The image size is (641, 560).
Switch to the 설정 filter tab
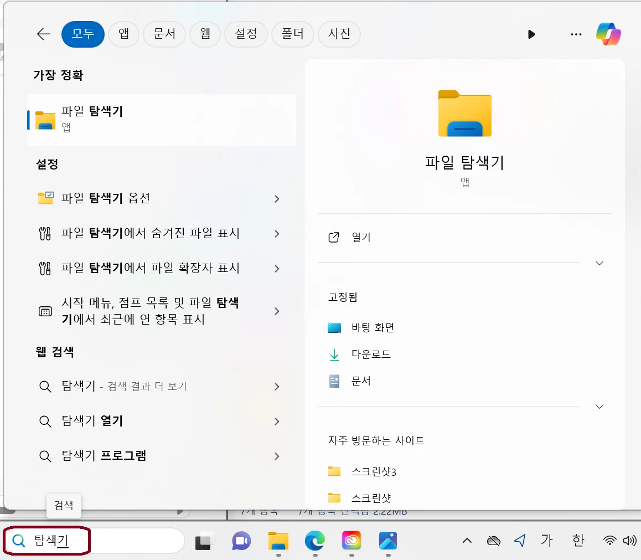click(246, 34)
